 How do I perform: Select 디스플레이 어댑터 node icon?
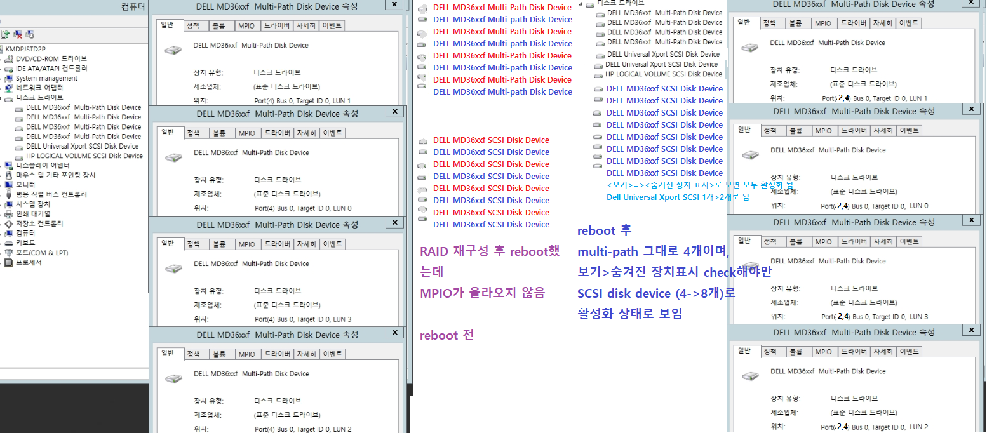9,165
